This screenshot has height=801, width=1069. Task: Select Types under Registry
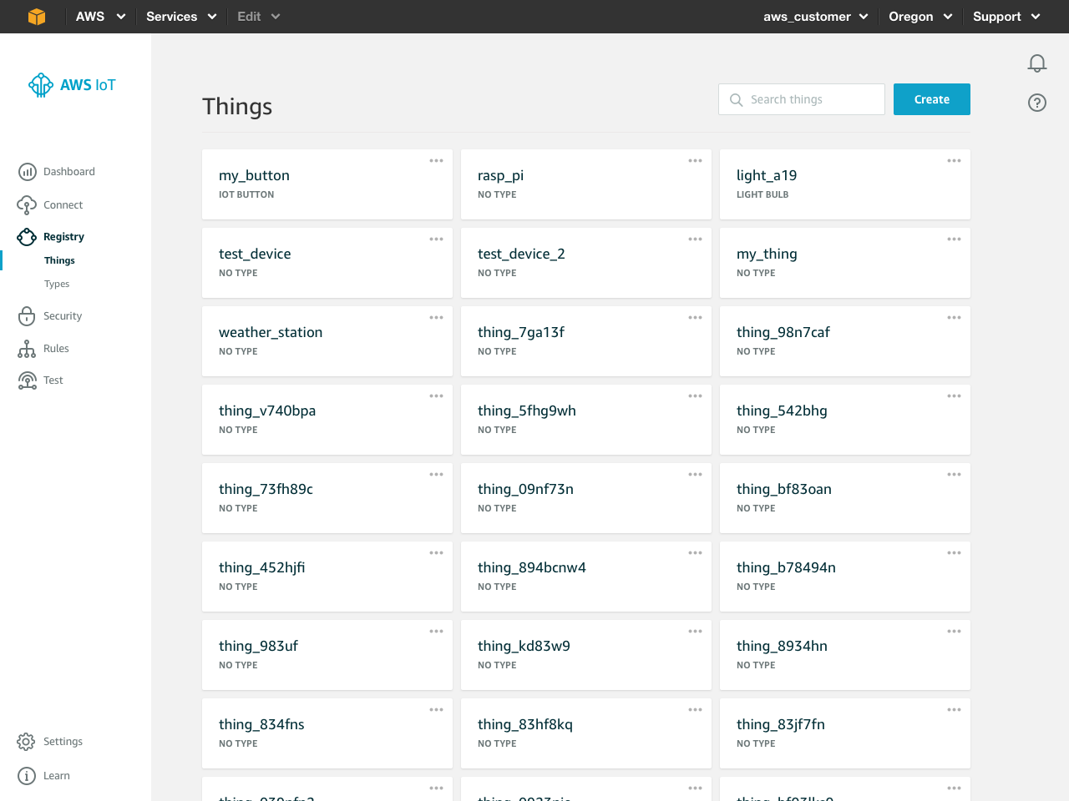click(57, 285)
